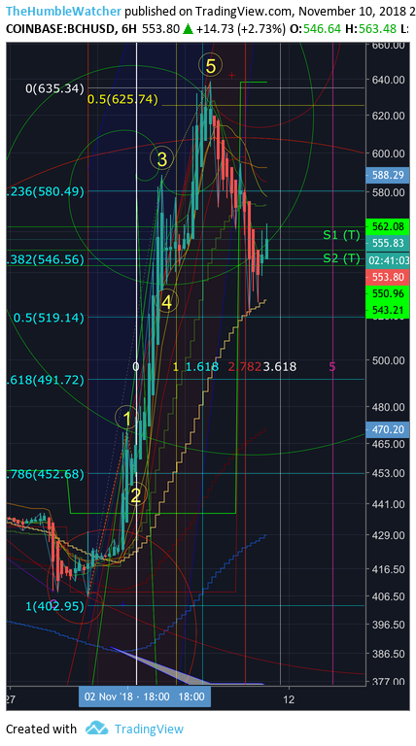Click the H:563.48 high value
The width and height of the screenshot is (416, 746).
pyautogui.click(x=370, y=29)
